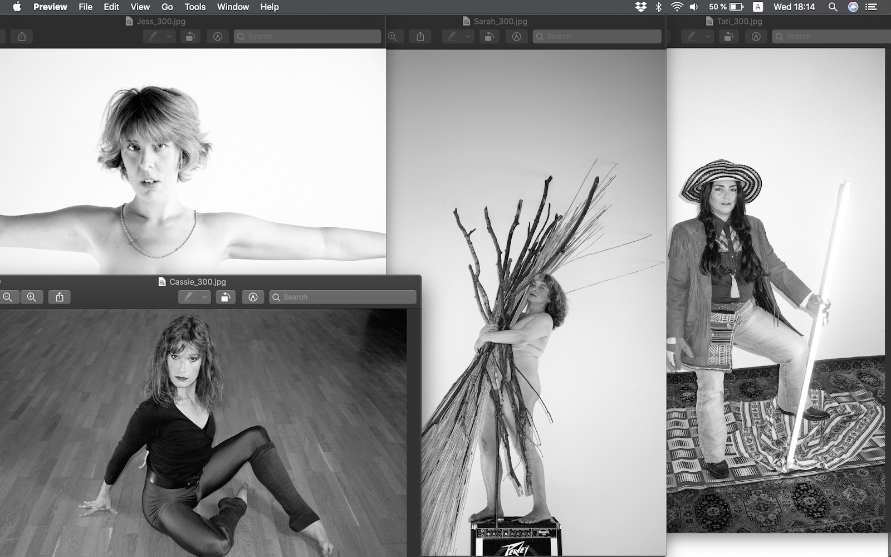Click Rotate button in Sarah_300.jpg window

pyautogui.click(x=489, y=36)
